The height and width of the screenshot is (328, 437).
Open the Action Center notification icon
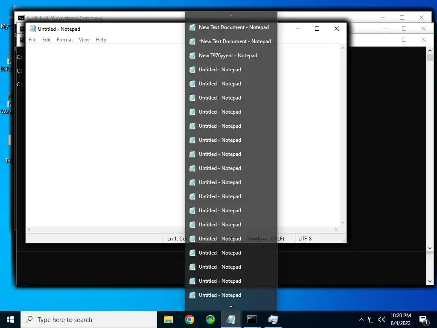click(423, 320)
